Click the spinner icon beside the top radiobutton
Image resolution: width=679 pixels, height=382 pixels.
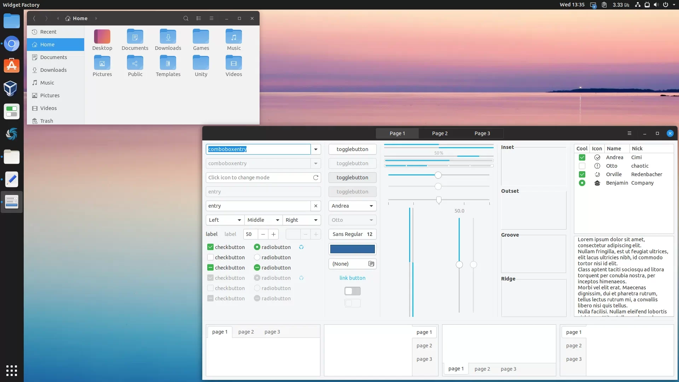[x=301, y=247]
